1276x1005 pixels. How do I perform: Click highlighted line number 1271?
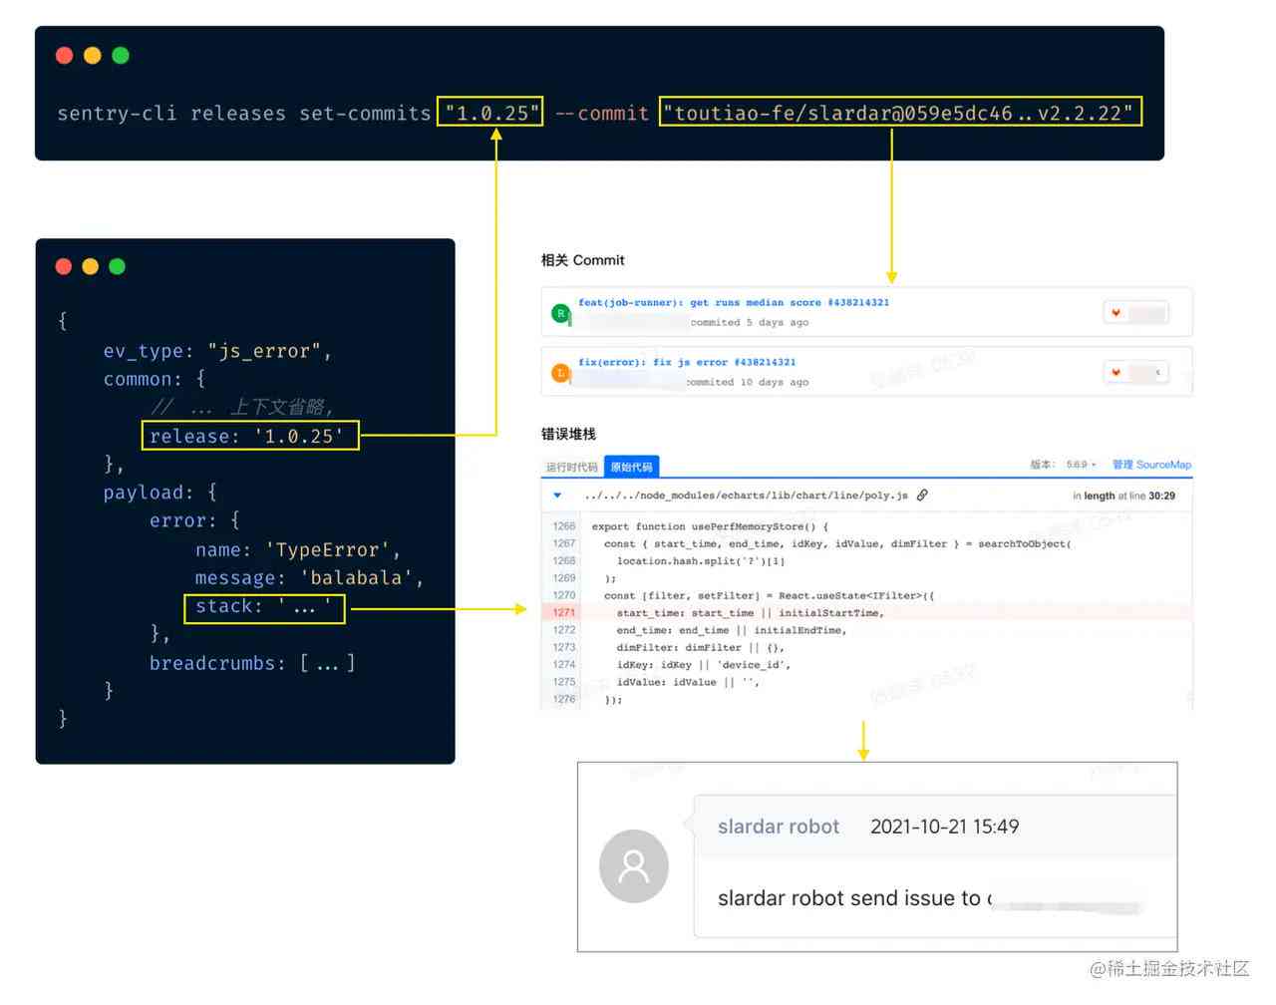click(564, 612)
